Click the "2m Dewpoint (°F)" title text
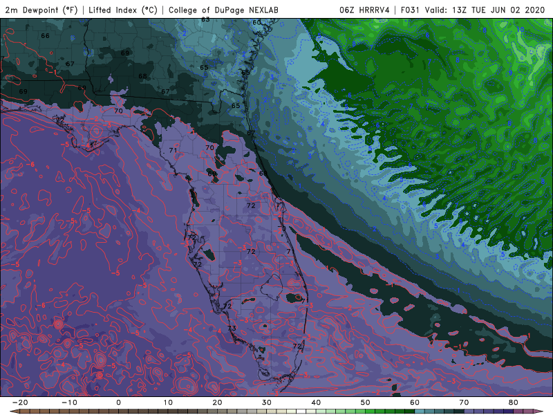 click(x=41, y=10)
